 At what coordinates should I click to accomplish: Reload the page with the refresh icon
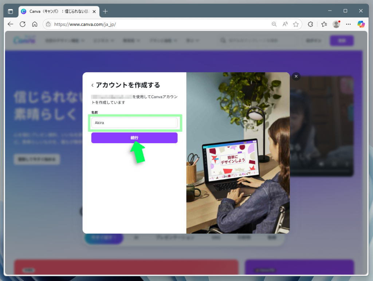(x=23, y=24)
